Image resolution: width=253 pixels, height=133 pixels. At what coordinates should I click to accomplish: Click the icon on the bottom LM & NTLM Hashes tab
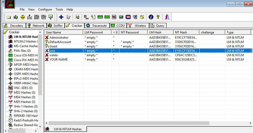click(x=47, y=129)
